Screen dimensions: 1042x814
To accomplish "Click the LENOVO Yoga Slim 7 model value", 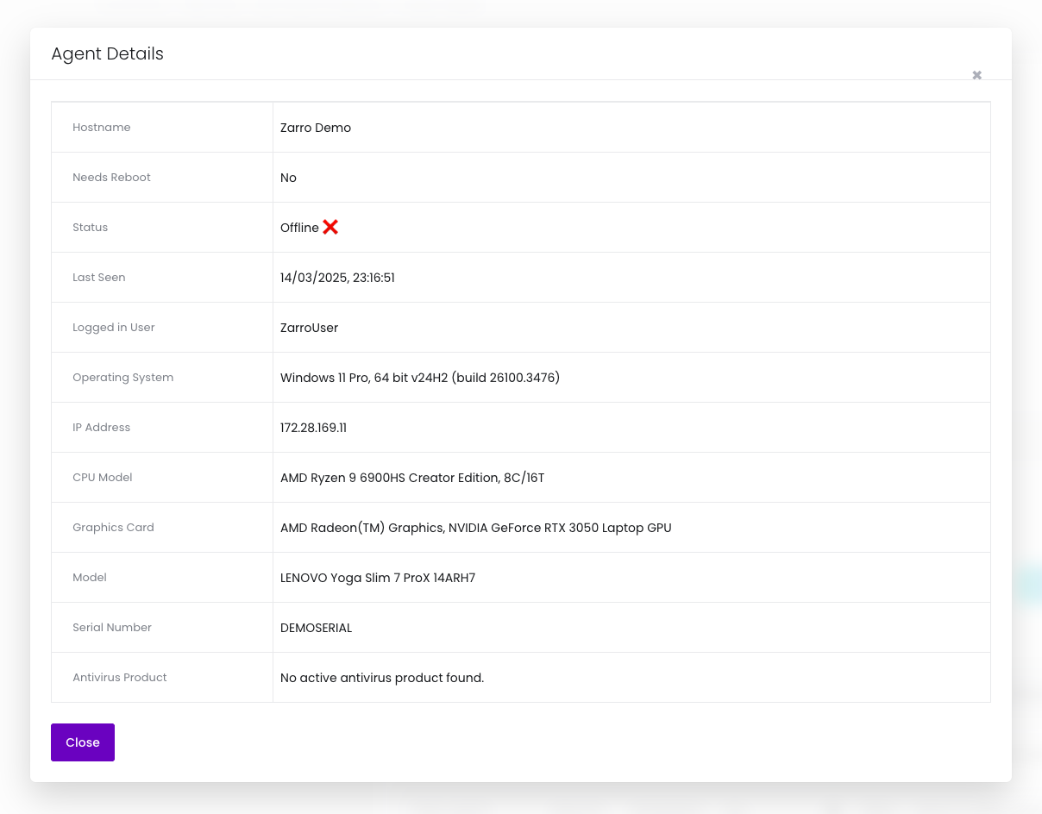I will pos(378,578).
